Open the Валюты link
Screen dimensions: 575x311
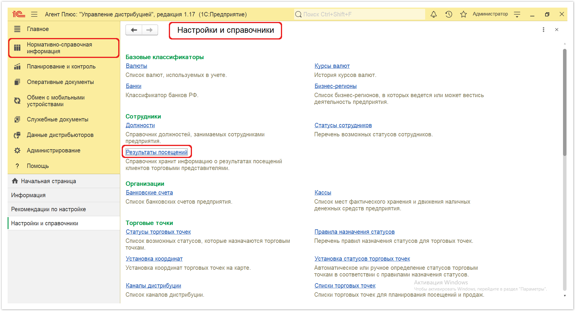click(136, 66)
